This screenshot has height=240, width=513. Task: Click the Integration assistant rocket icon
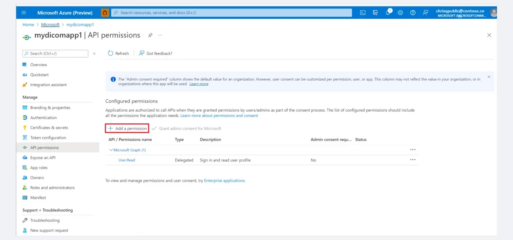pyautogui.click(x=25, y=85)
